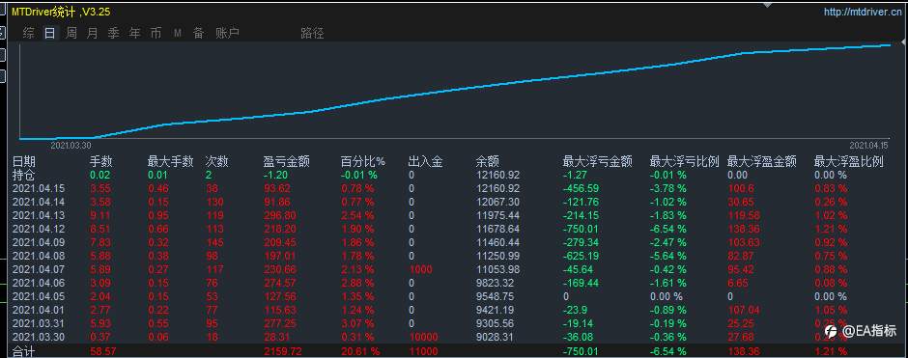Switch to the 账户 account tab
This screenshot has width=908, height=358.
click(x=228, y=33)
